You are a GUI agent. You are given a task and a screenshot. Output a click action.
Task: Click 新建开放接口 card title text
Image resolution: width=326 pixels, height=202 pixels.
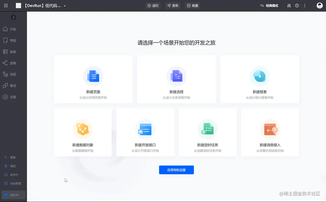click(145, 145)
